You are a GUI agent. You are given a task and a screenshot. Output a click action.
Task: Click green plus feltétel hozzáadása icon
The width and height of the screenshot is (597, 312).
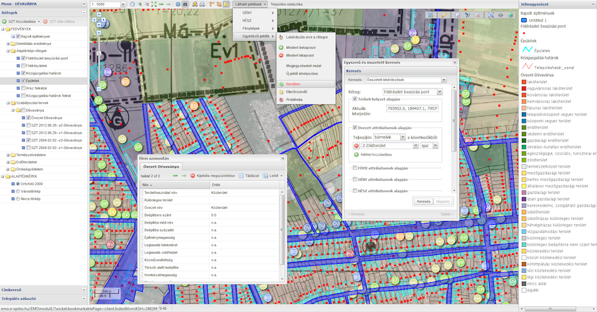(x=356, y=154)
